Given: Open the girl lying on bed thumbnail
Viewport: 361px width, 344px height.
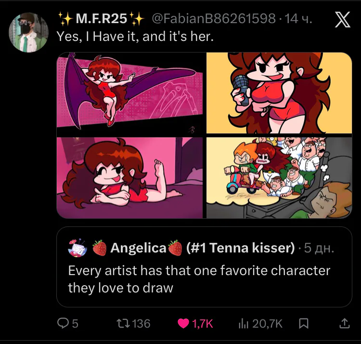Looking at the screenshot, I should click(x=130, y=178).
